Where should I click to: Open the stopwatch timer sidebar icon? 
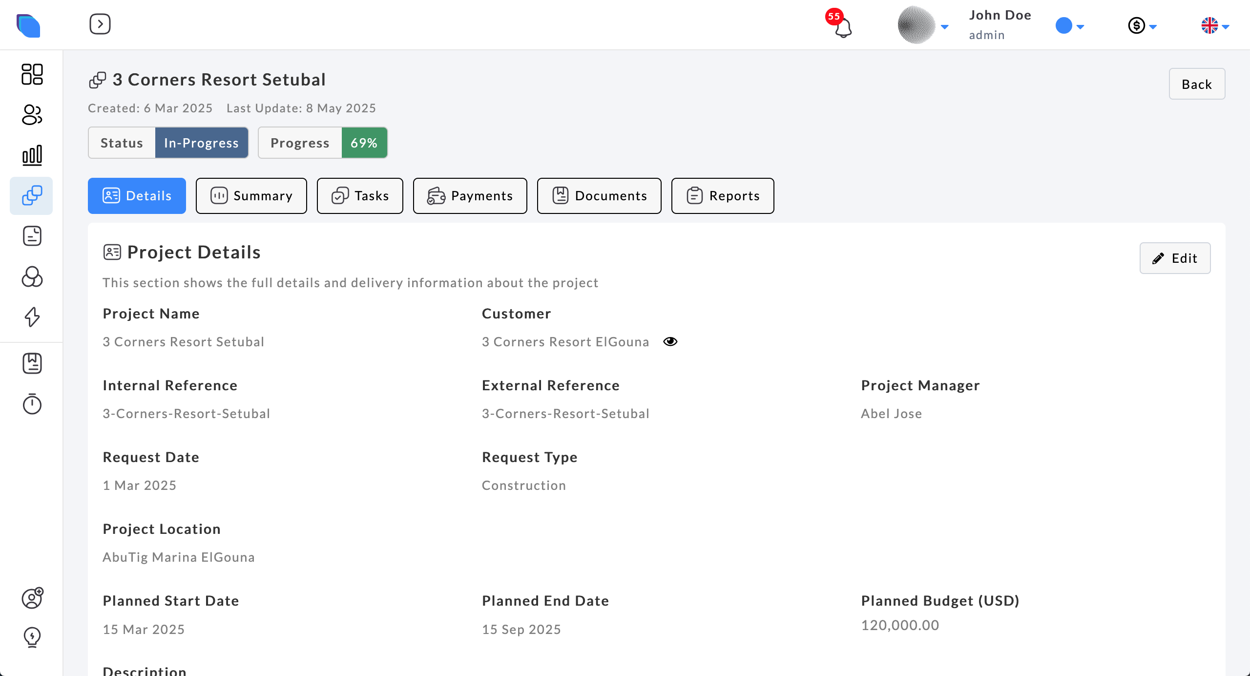coord(32,404)
